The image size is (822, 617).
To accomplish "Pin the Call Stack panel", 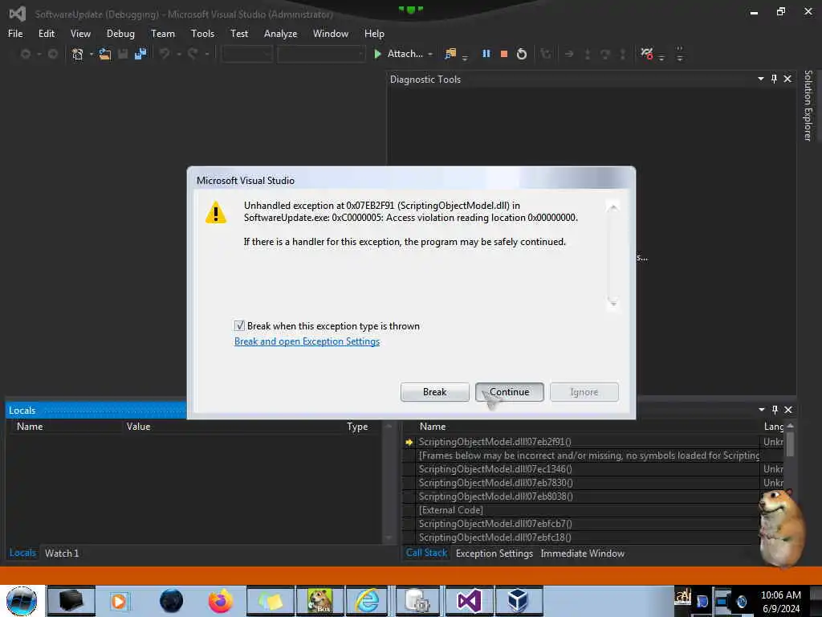I will tap(775, 409).
